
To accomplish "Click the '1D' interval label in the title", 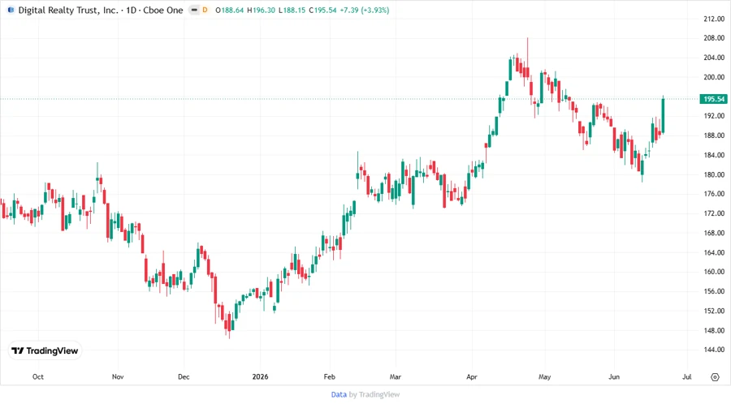I will (131, 10).
